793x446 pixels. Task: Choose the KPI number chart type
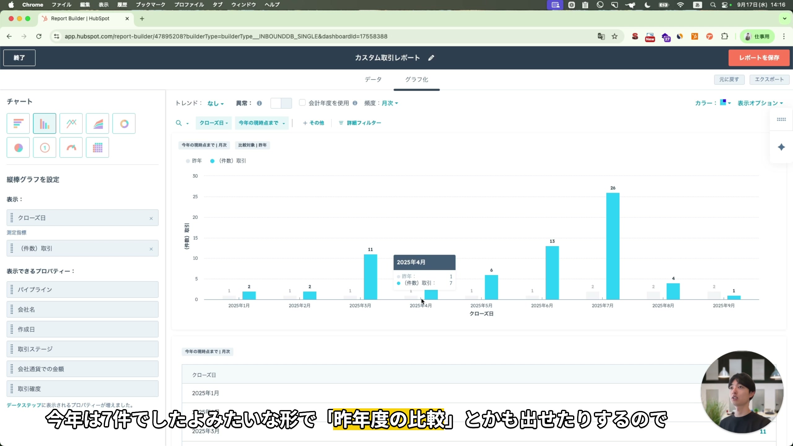click(x=44, y=147)
